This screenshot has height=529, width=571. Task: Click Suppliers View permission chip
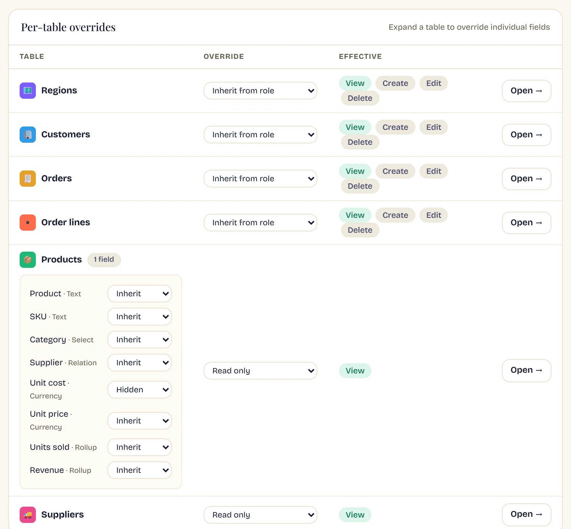point(355,515)
